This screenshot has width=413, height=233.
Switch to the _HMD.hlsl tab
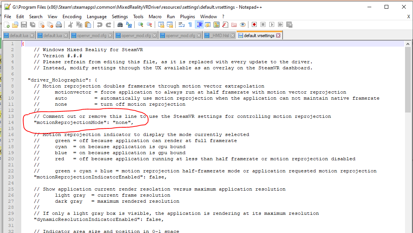point(219,36)
